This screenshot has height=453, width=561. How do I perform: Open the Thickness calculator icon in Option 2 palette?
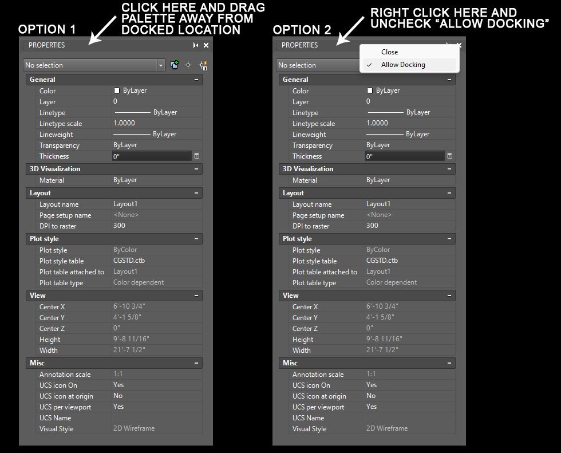pyautogui.click(x=450, y=156)
